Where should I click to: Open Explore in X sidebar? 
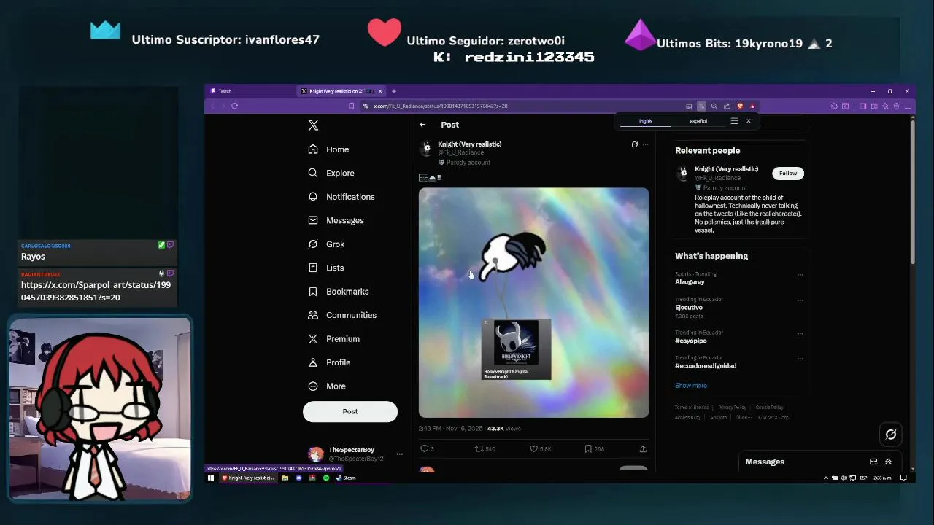[331, 173]
